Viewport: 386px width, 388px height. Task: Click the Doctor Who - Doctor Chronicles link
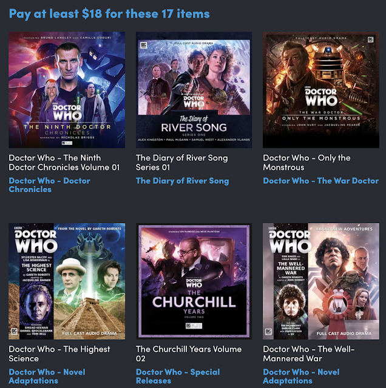click(50, 185)
